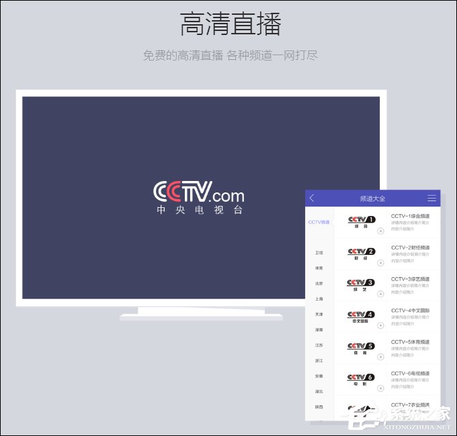The height and width of the screenshot is (436, 457).
Task: Click the play icon for CCTV-5
Action: click(380, 357)
